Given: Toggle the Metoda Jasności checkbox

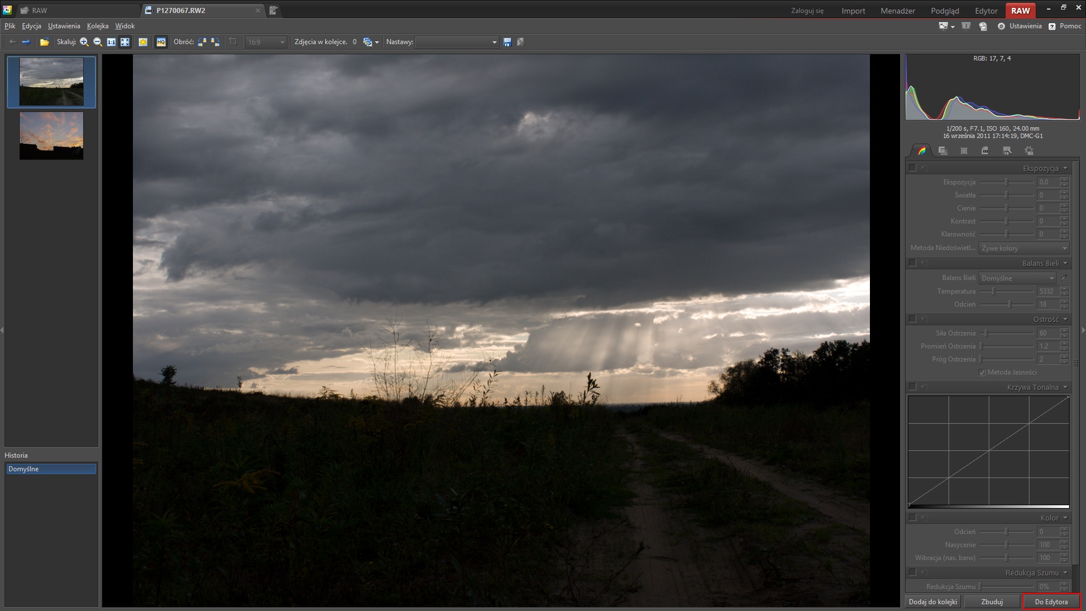Looking at the screenshot, I should pos(982,372).
